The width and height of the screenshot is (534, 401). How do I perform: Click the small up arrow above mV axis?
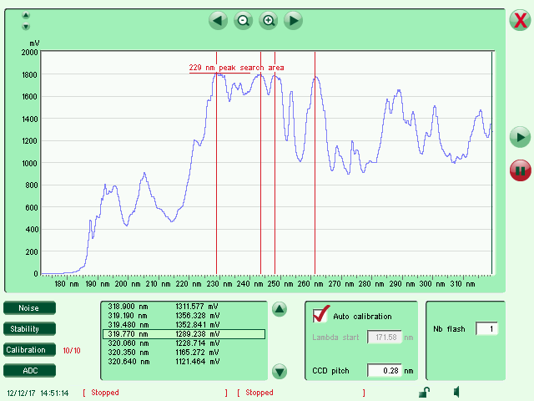click(x=26, y=16)
